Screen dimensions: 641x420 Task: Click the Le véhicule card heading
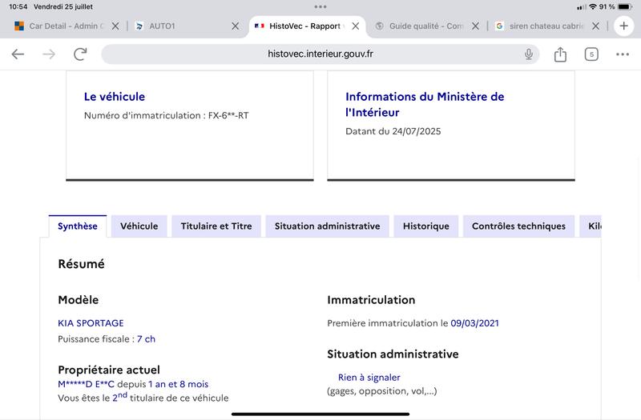point(115,97)
